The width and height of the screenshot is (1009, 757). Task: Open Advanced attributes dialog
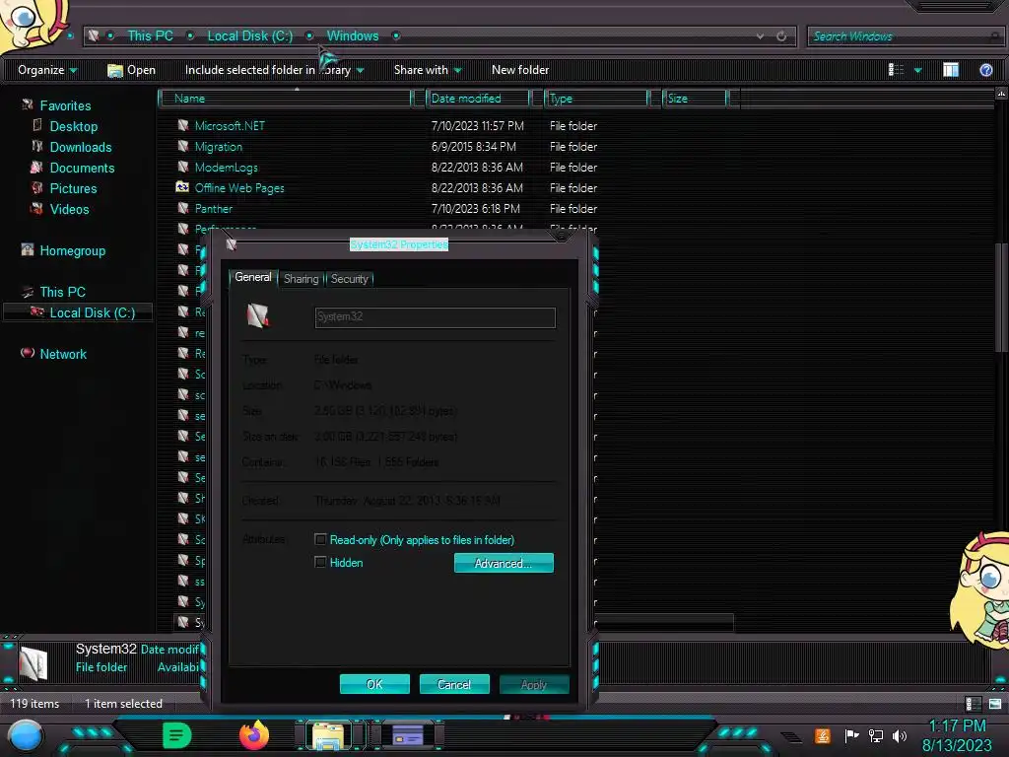tap(504, 563)
